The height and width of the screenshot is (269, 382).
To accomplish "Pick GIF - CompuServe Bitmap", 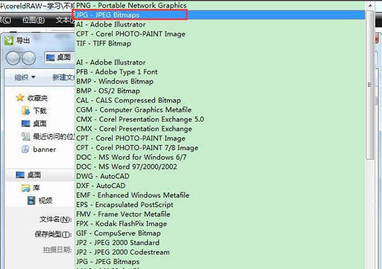I will point(220,233).
